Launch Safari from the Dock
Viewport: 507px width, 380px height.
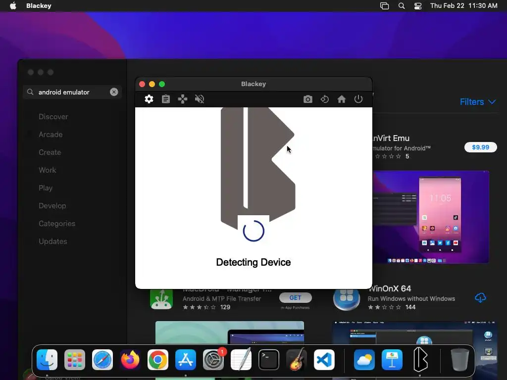pos(102,360)
